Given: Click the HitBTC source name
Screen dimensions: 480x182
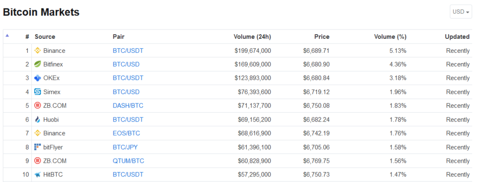Looking at the screenshot, I should pos(53,175).
